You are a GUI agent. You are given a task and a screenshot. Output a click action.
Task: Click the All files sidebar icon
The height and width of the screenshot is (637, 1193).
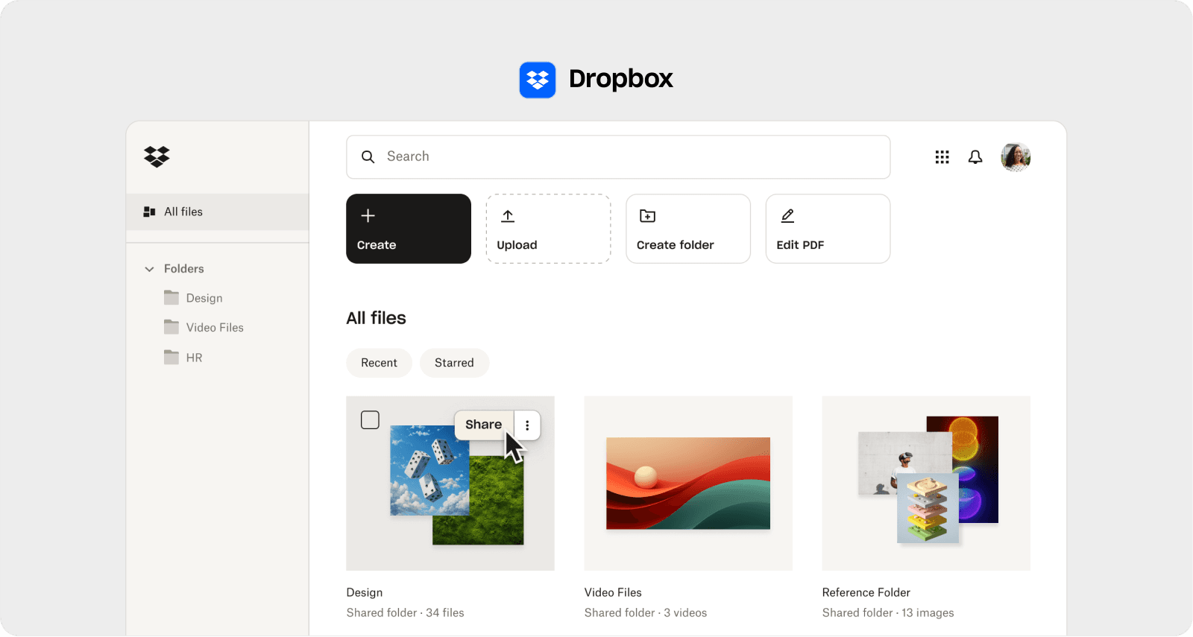149,212
